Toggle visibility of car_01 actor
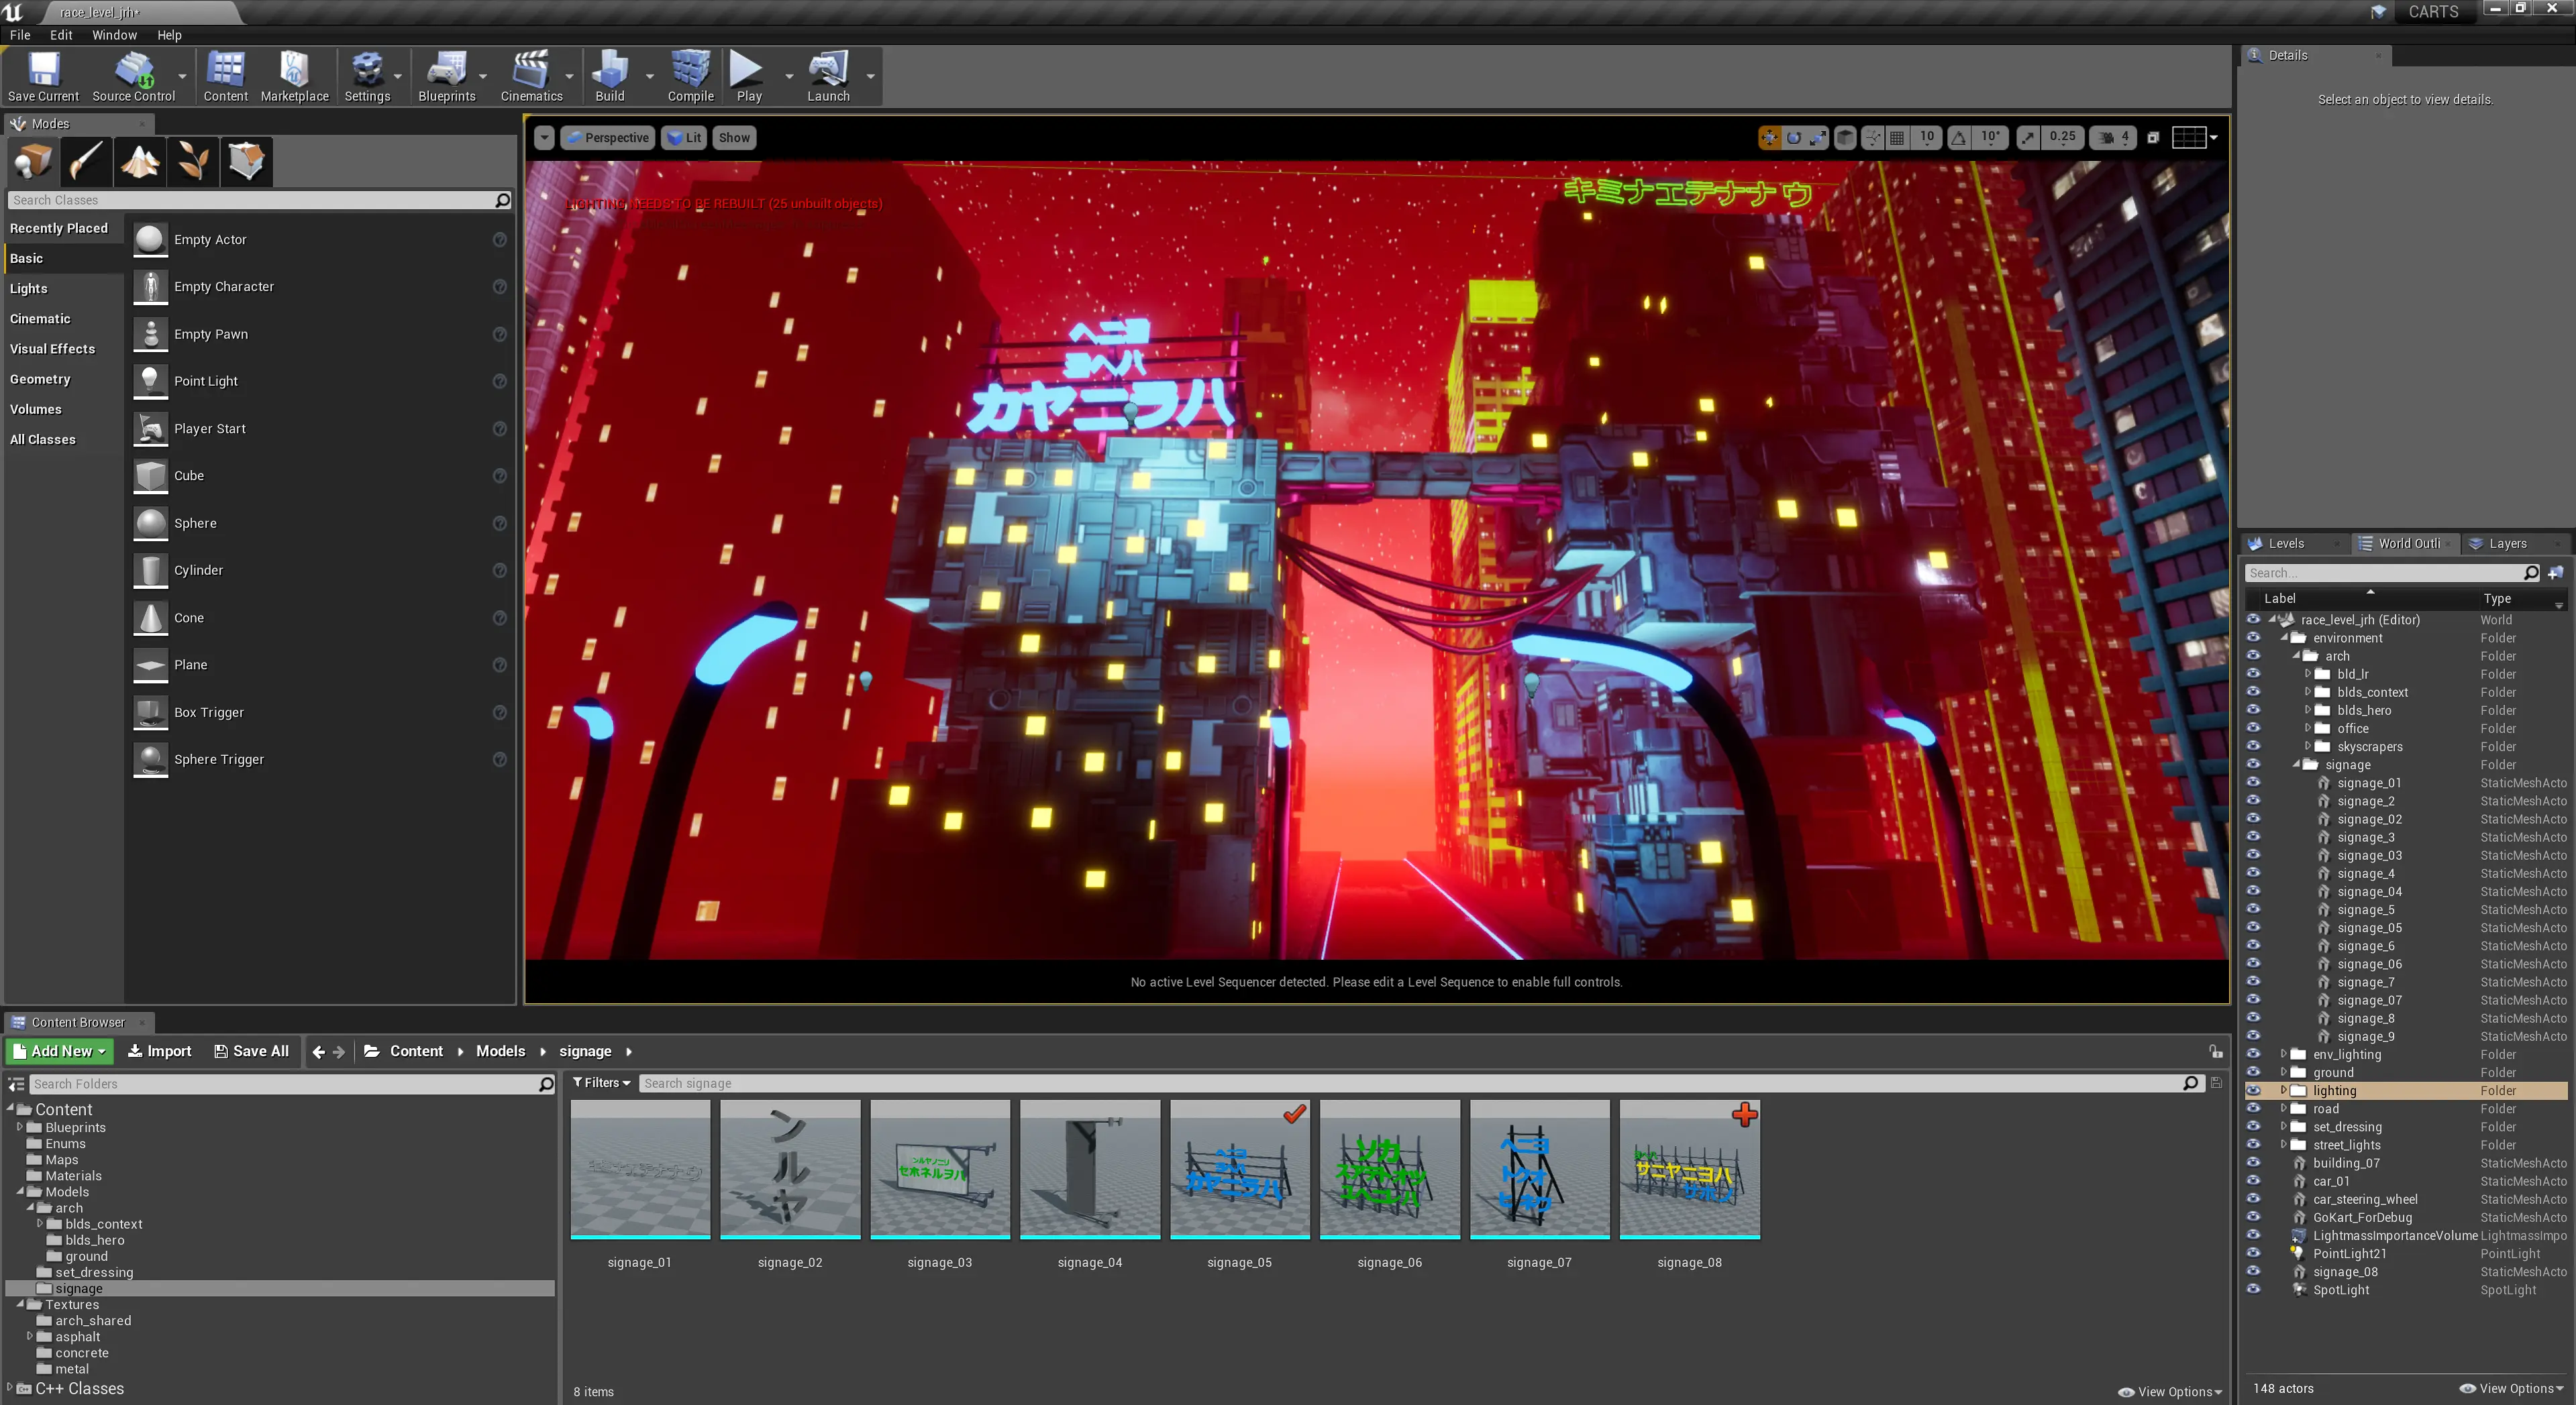This screenshot has width=2576, height=1405. (x=2253, y=1180)
